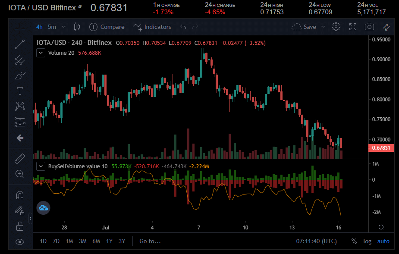Image resolution: width=399 pixels, height=254 pixels.
Task: Click the Jul label on the time axis
Action: 105,227
